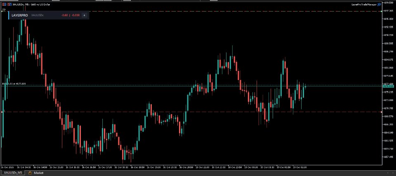Click the -0.60 profit value in LayerPro panel

point(65,15)
